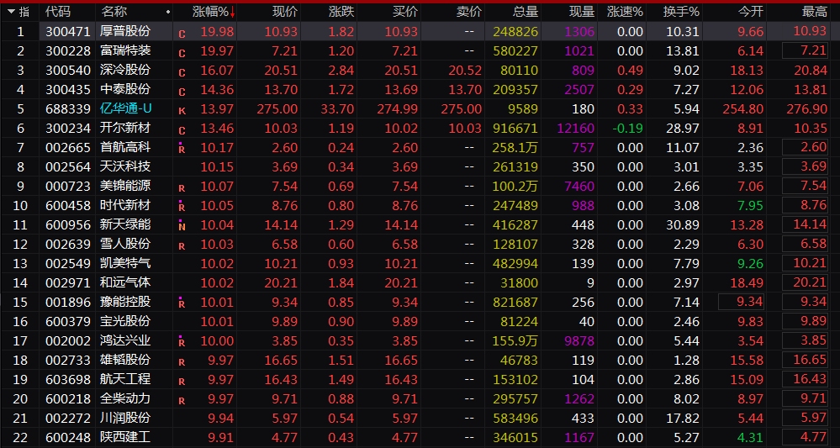Click stock code 002002
Screen dimensions: 840x448
[68, 340]
